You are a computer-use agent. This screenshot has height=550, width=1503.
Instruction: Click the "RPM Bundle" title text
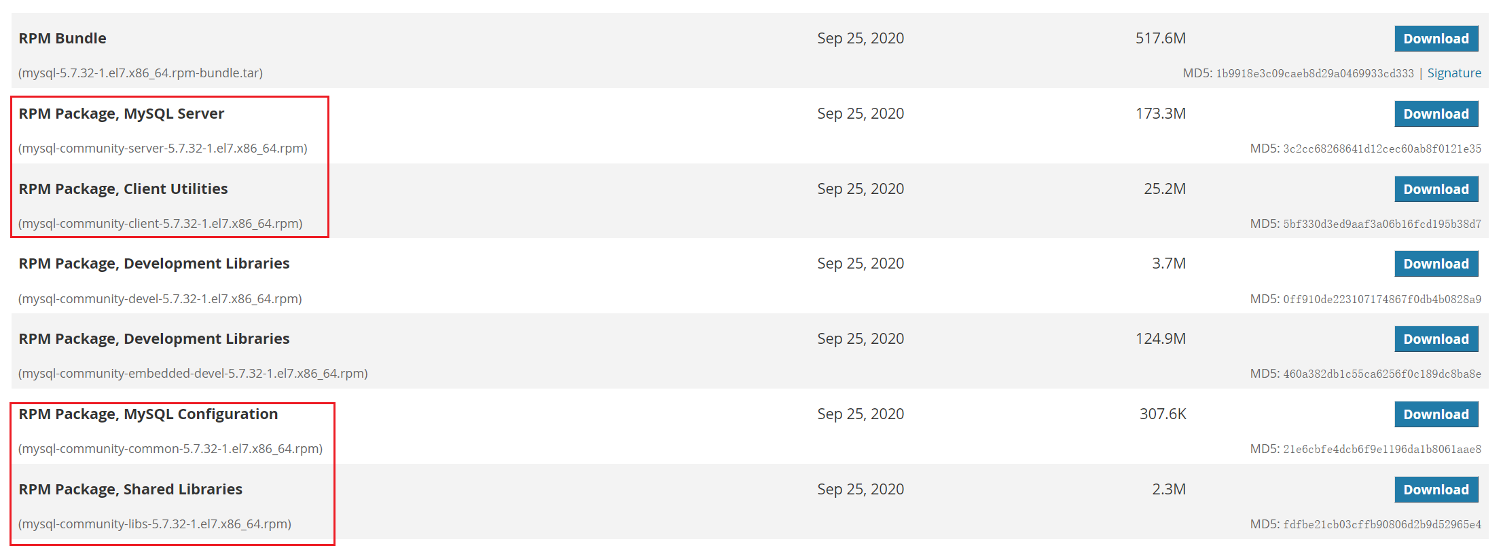click(62, 39)
